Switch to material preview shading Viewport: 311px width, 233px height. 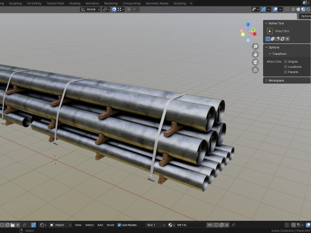[x=303, y=10]
